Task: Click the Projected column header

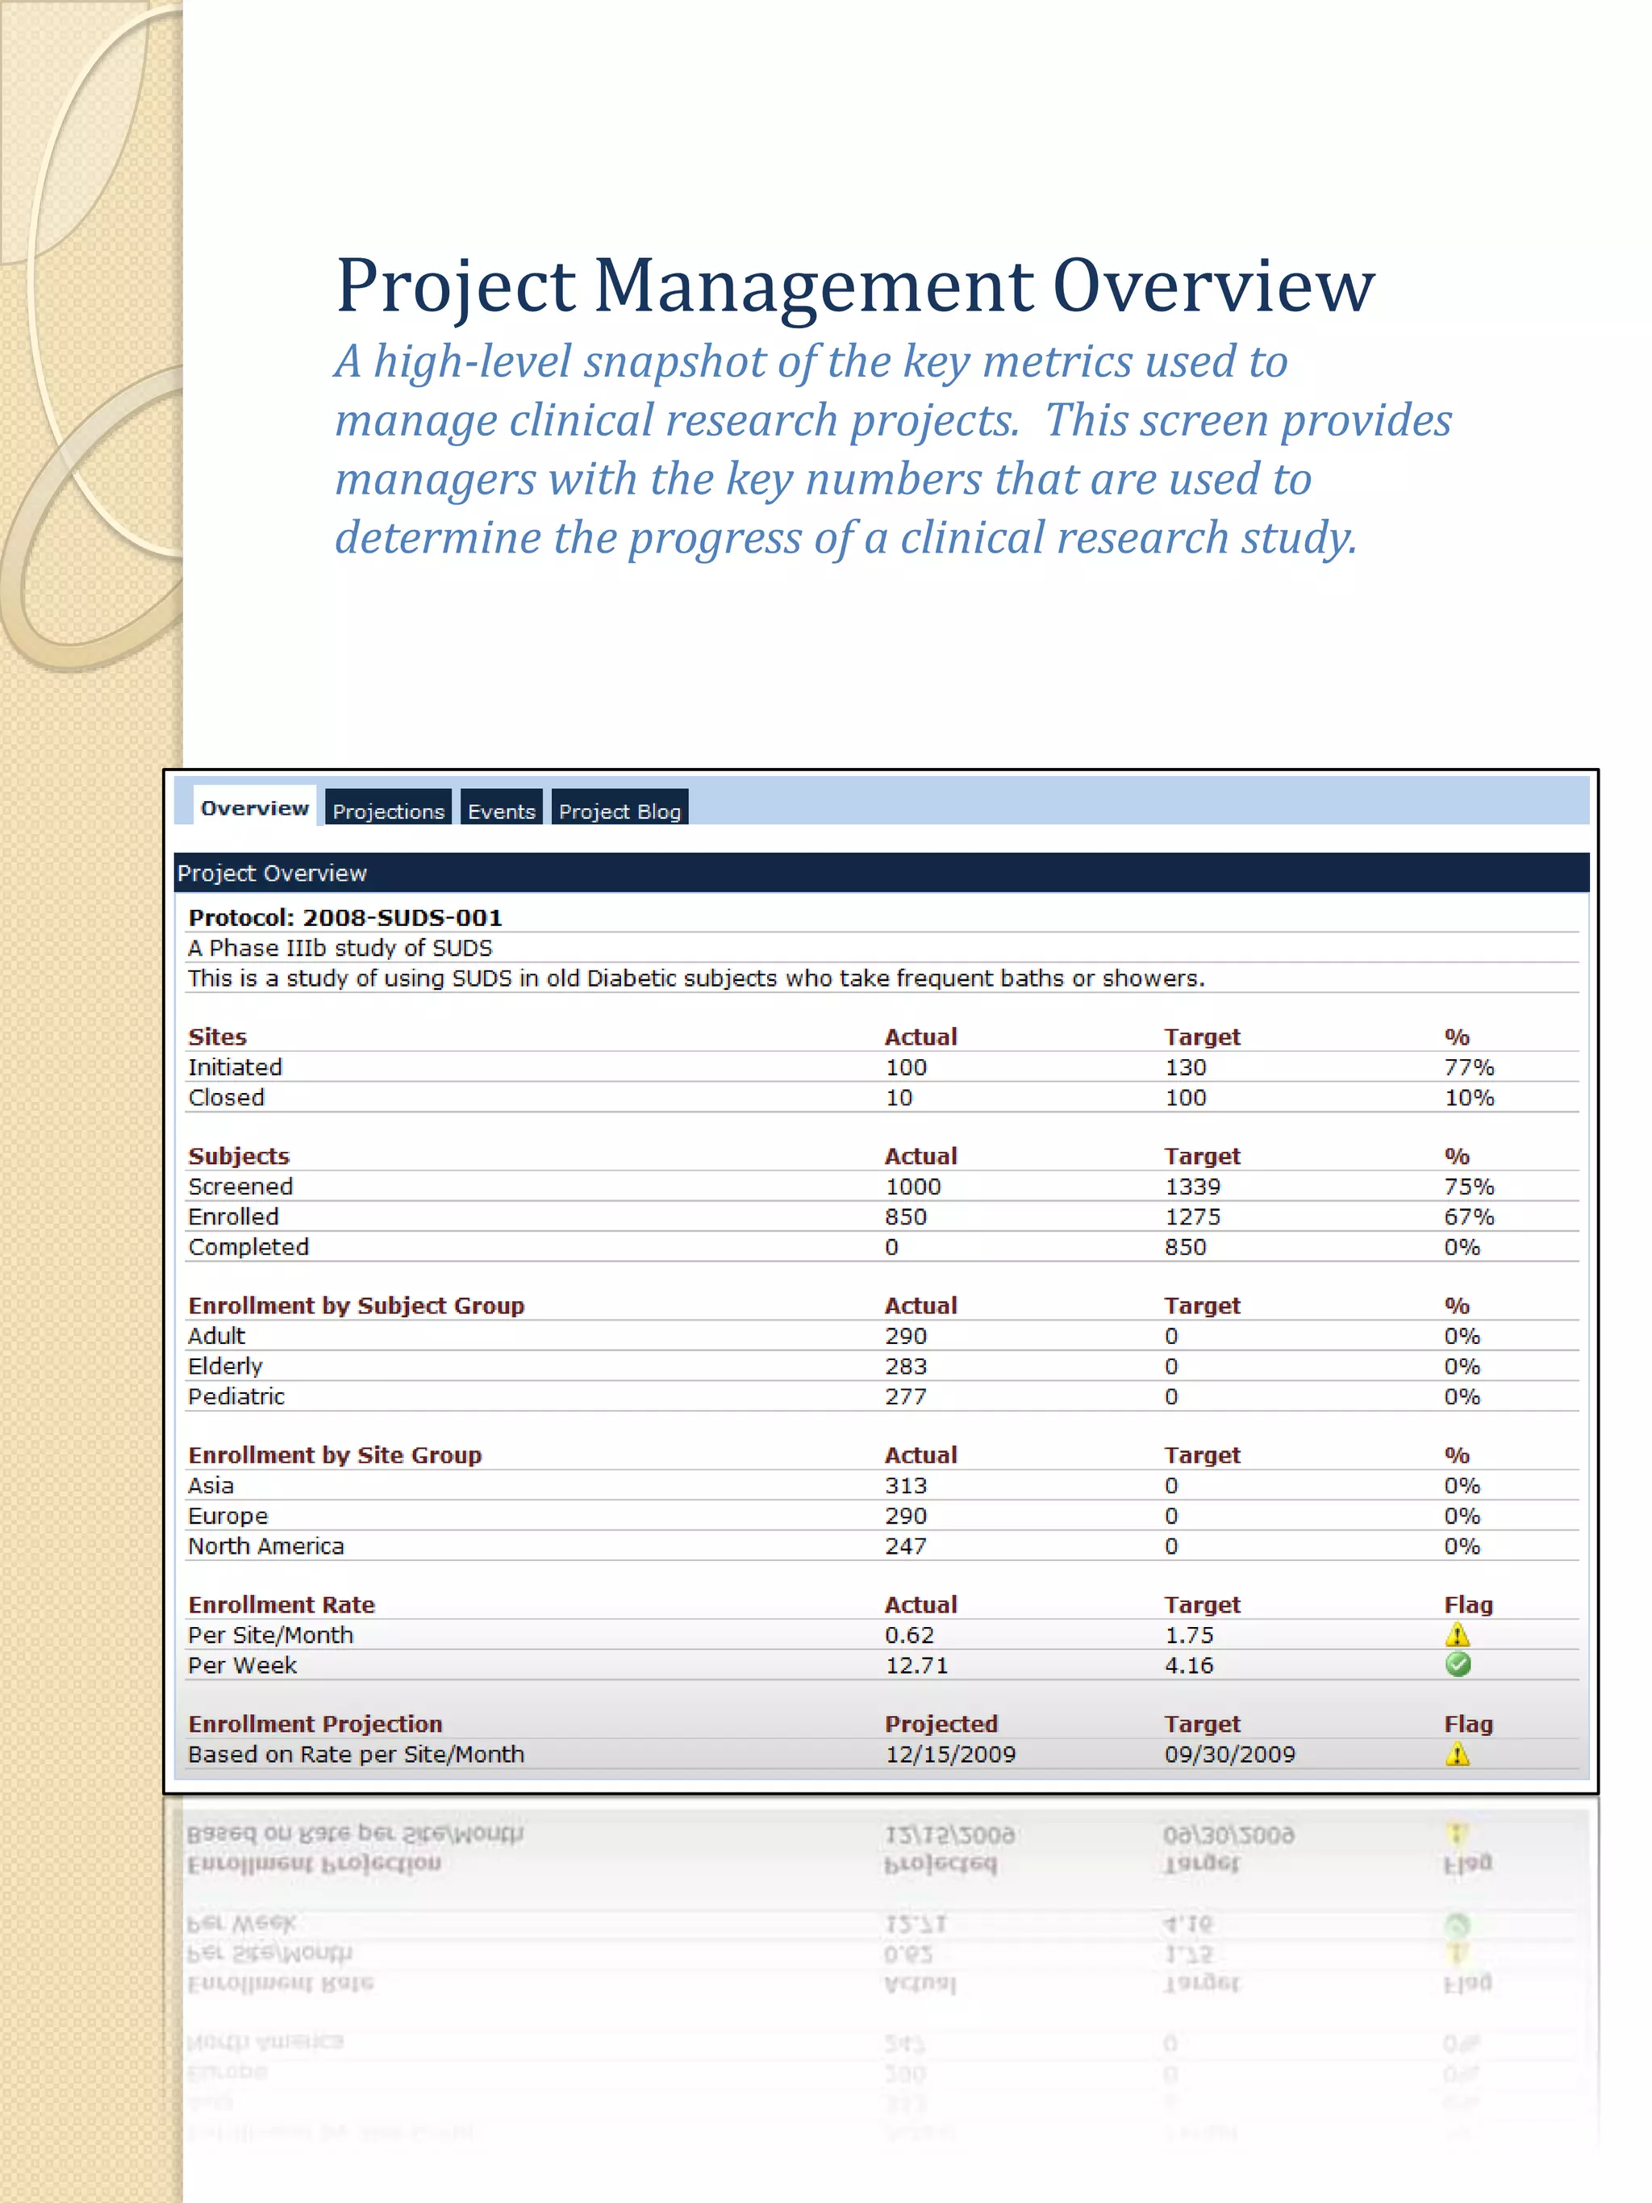Action: [x=941, y=1724]
